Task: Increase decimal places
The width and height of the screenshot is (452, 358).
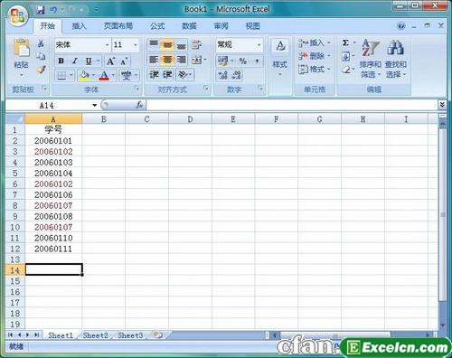Action: 223,75
